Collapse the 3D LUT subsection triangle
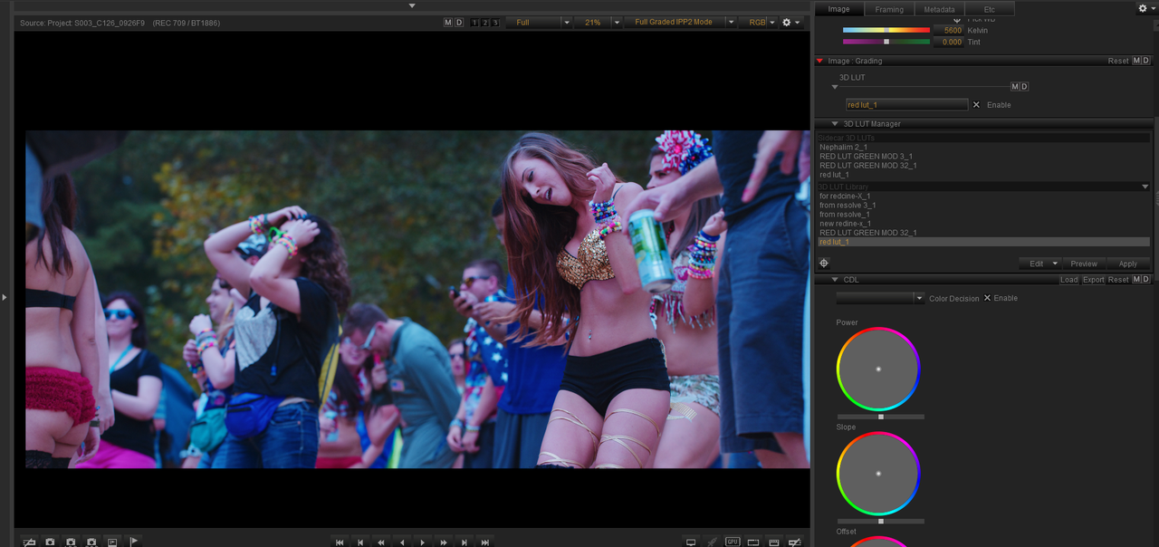Screen dimensions: 1159x547 coord(834,87)
